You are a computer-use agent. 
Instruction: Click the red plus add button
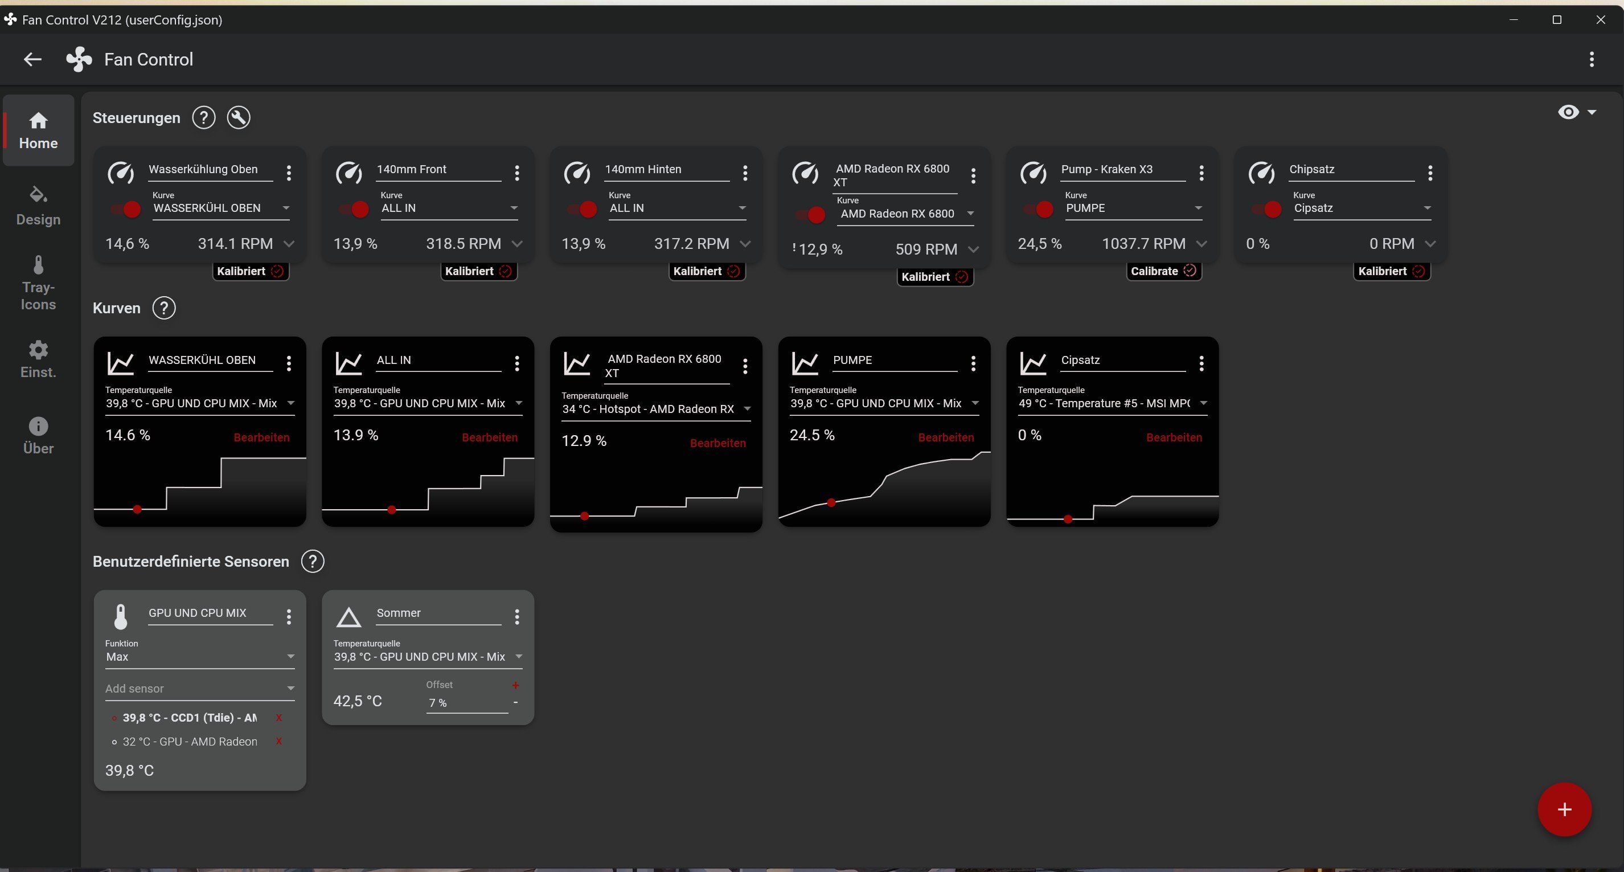pos(1564,809)
